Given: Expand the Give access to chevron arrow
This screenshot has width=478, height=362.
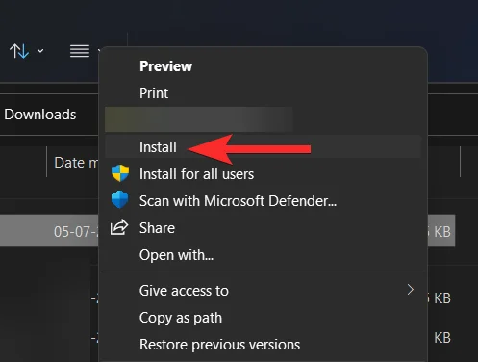Looking at the screenshot, I should click(411, 290).
